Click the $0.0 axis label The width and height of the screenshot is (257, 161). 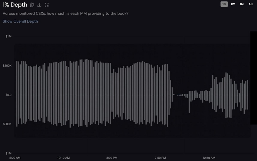(x=8, y=95)
